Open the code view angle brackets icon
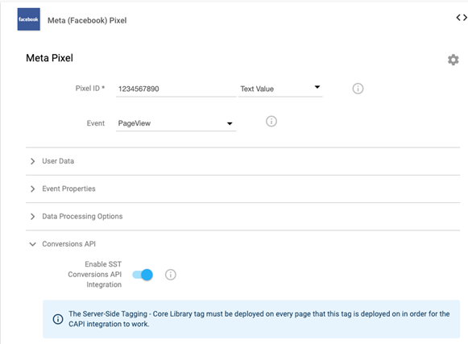 462,18
